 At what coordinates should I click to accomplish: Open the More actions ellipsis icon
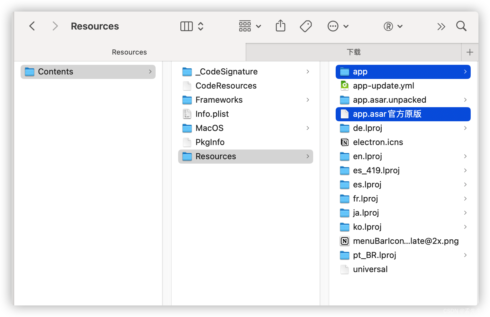333,26
